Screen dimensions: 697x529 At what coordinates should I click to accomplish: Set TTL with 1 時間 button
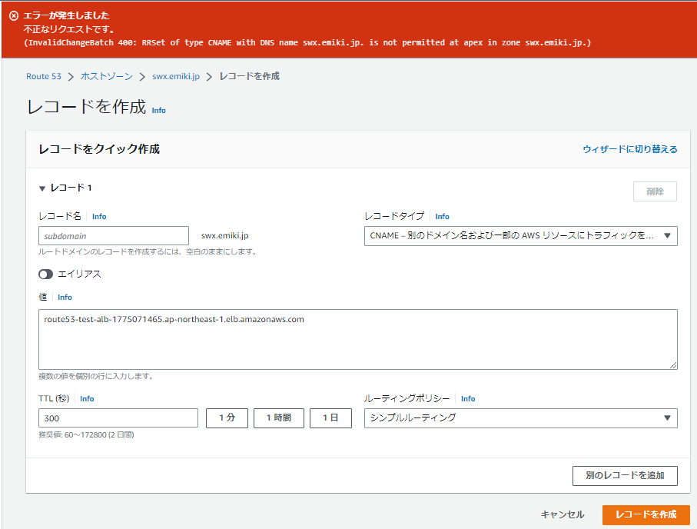pos(279,418)
